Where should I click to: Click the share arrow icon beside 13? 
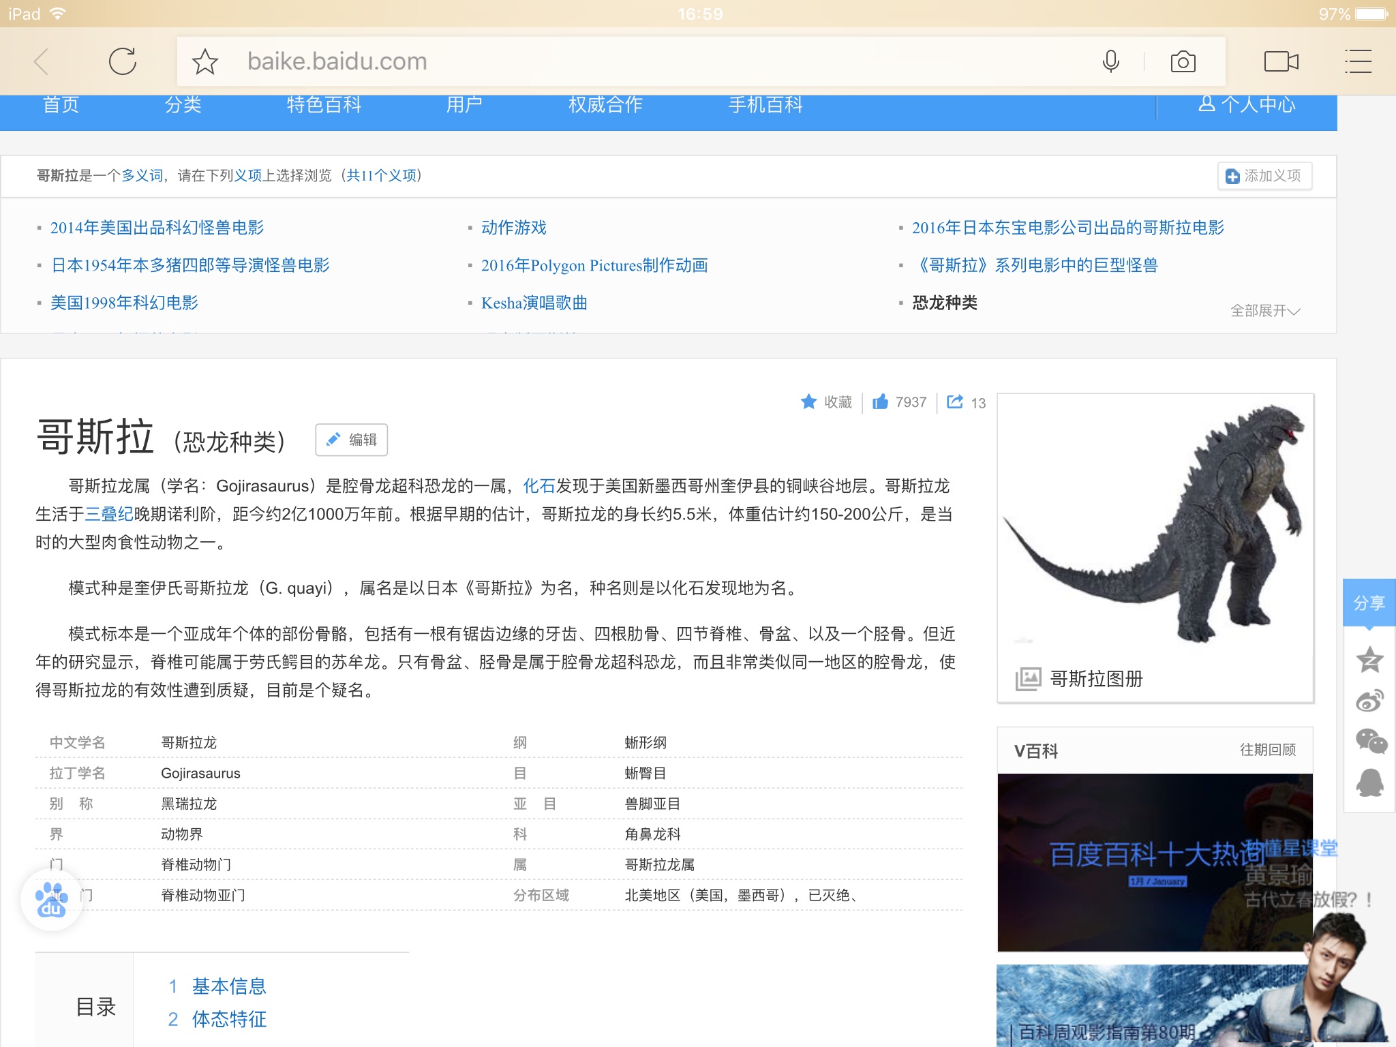[955, 401]
